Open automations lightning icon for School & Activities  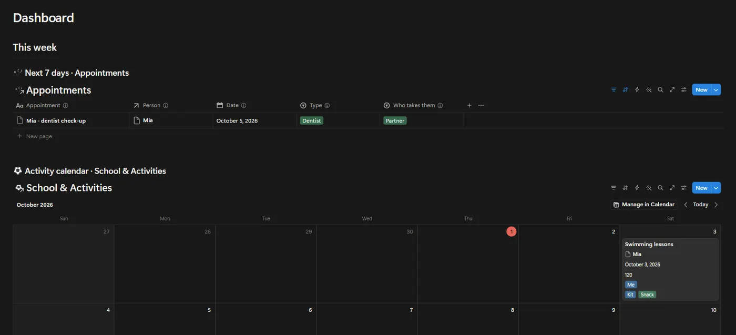637,188
